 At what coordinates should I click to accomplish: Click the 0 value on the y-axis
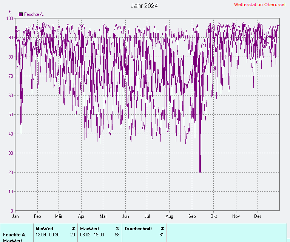coord(12,211)
